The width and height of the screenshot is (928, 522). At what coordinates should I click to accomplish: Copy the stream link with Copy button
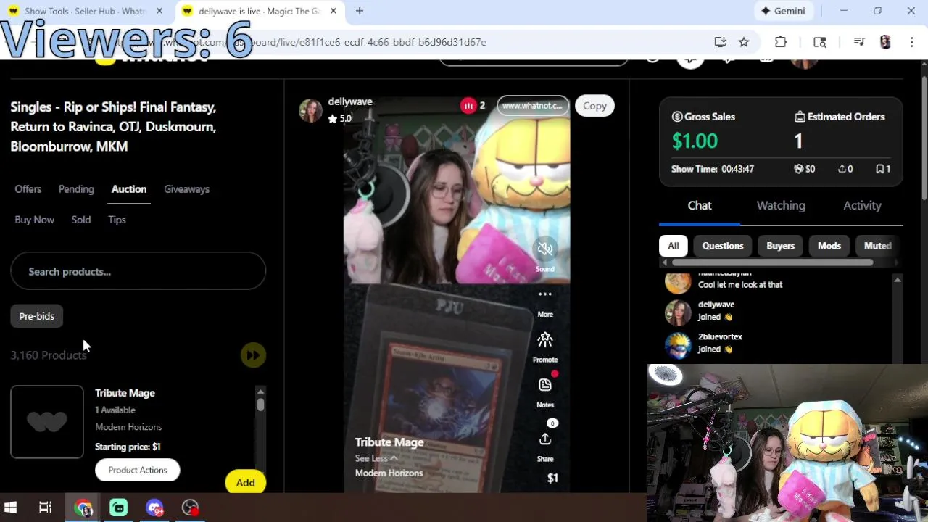click(594, 106)
